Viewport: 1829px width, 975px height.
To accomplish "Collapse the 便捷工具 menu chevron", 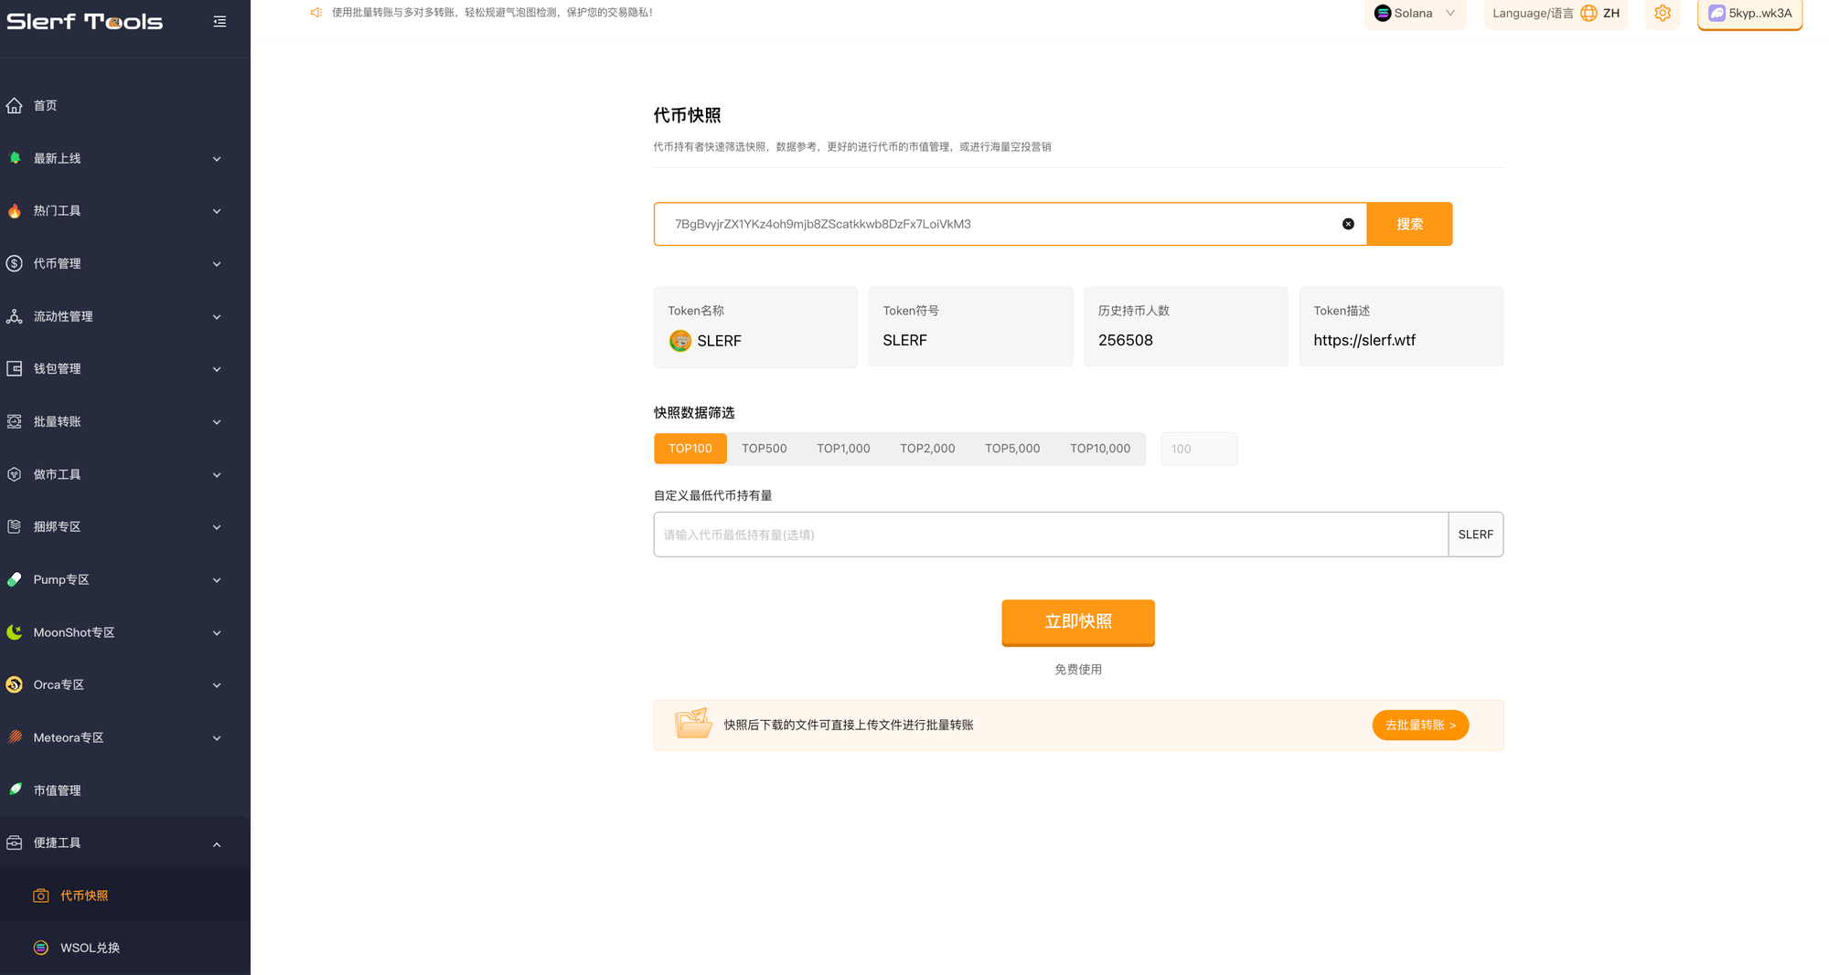I will click(x=217, y=844).
